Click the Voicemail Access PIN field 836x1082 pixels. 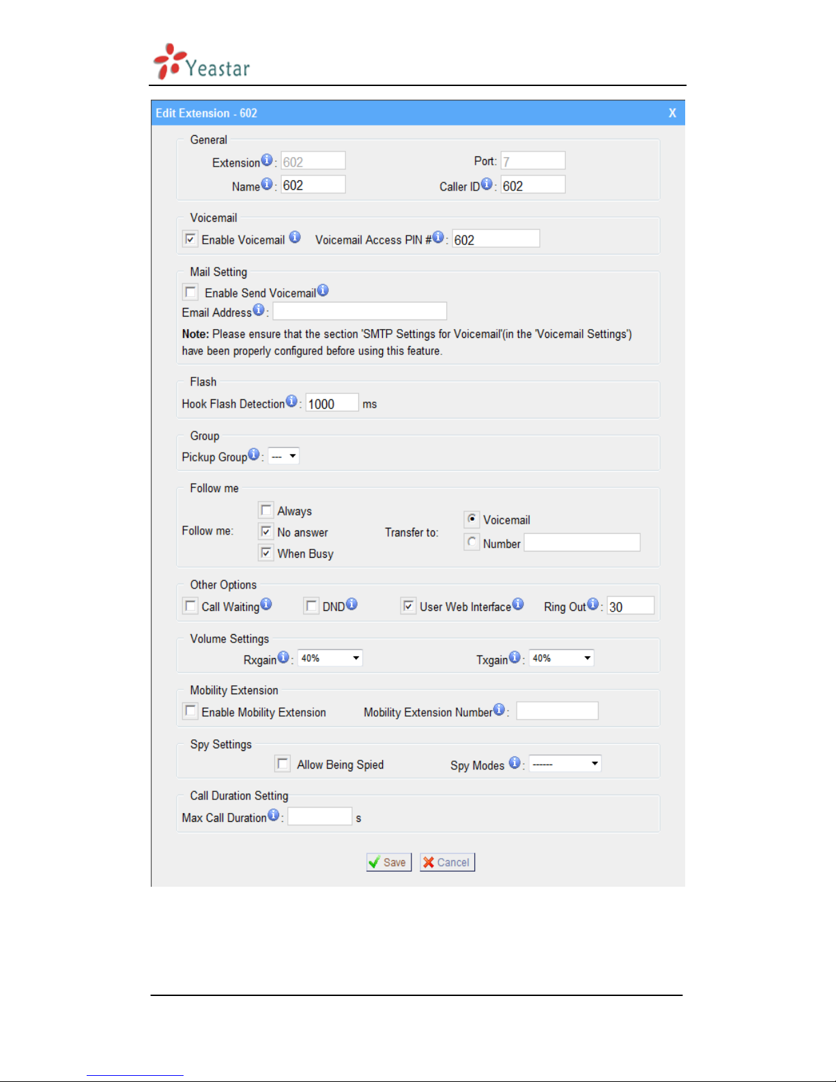(x=496, y=239)
